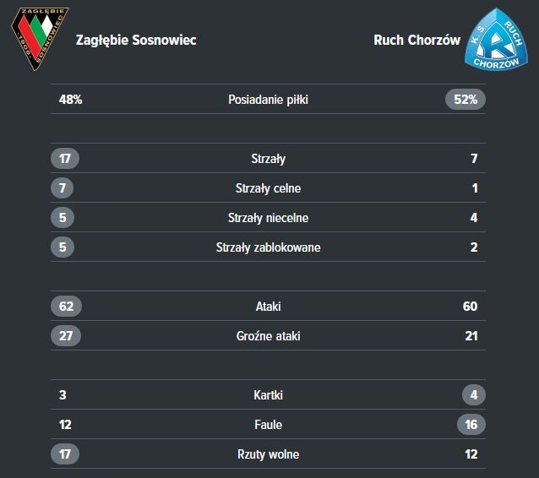Click the 7 shots on target badge
Viewport: 539px width, 478px height.
click(62, 188)
